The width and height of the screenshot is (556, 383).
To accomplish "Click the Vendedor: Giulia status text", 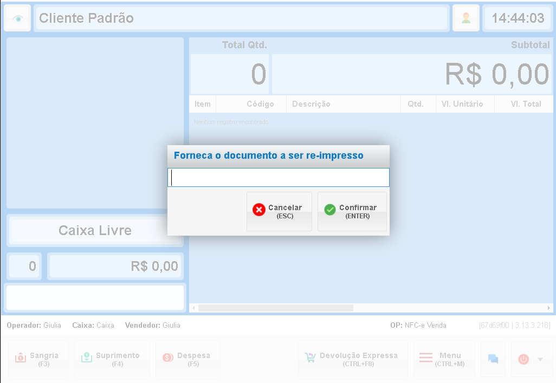I will 152,325.
